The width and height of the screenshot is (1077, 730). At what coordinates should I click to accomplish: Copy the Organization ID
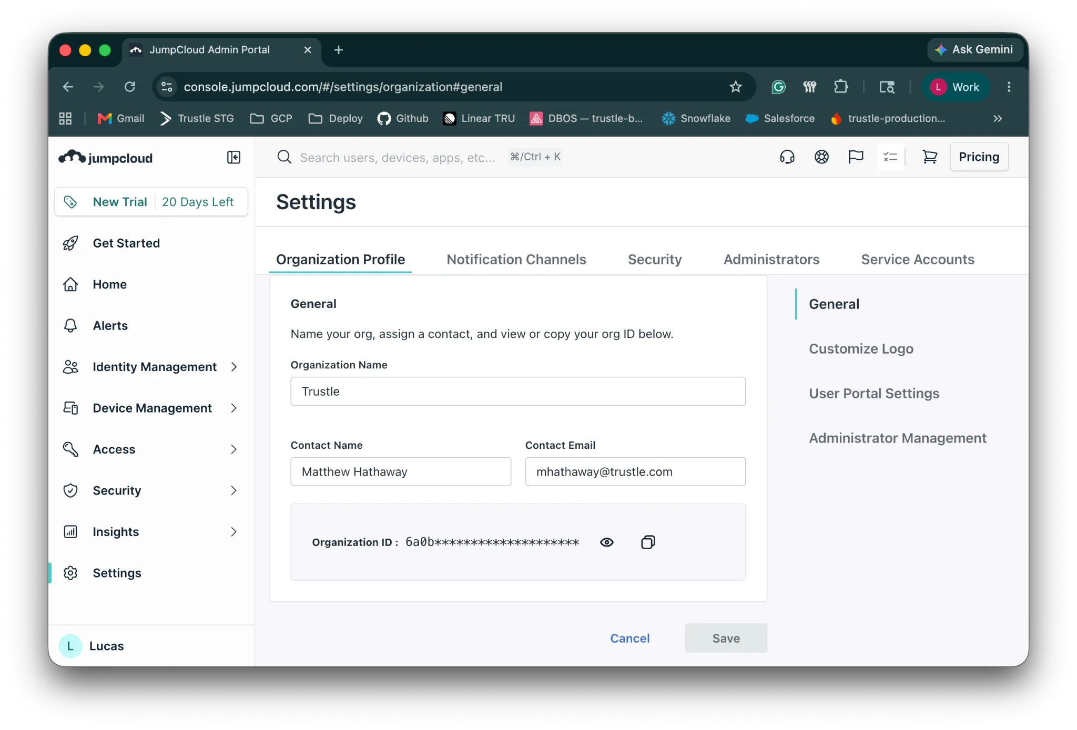(648, 542)
